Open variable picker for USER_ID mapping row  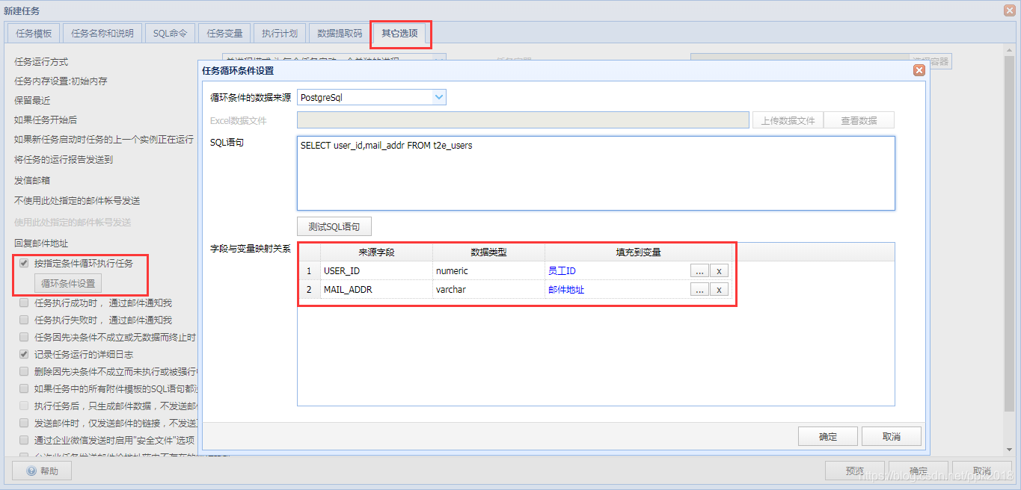pos(699,270)
